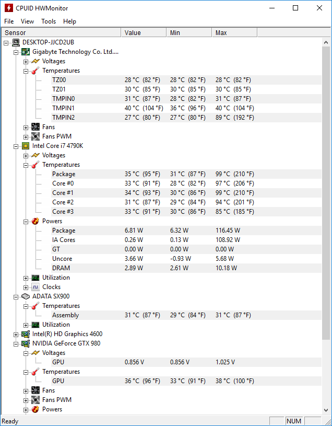Expand the Intel HD Graphics 4600 node
Screen dimensions: 332x426
point(16,335)
